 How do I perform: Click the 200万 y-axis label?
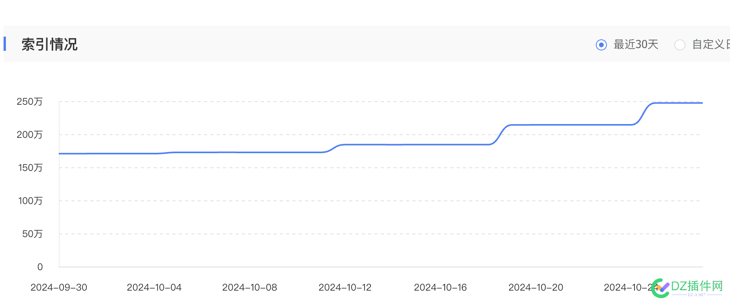coord(30,135)
